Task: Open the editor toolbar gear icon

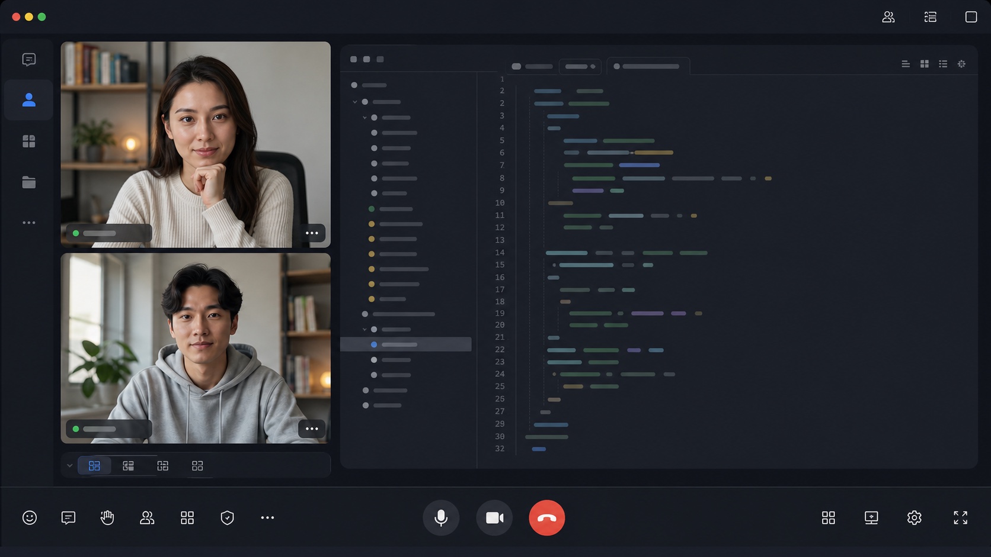Action: click(x=961, y=64)
